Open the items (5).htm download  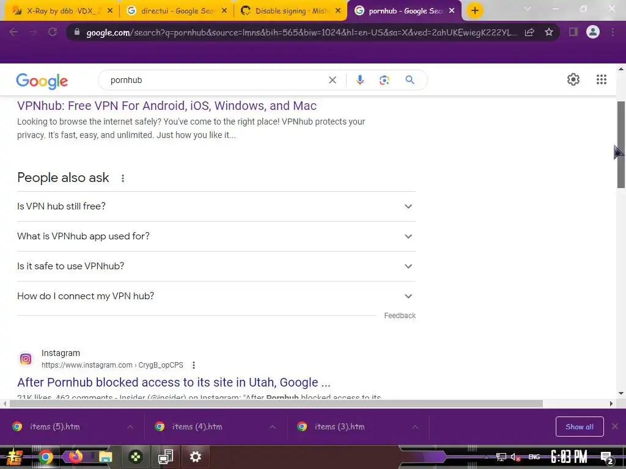54,427
